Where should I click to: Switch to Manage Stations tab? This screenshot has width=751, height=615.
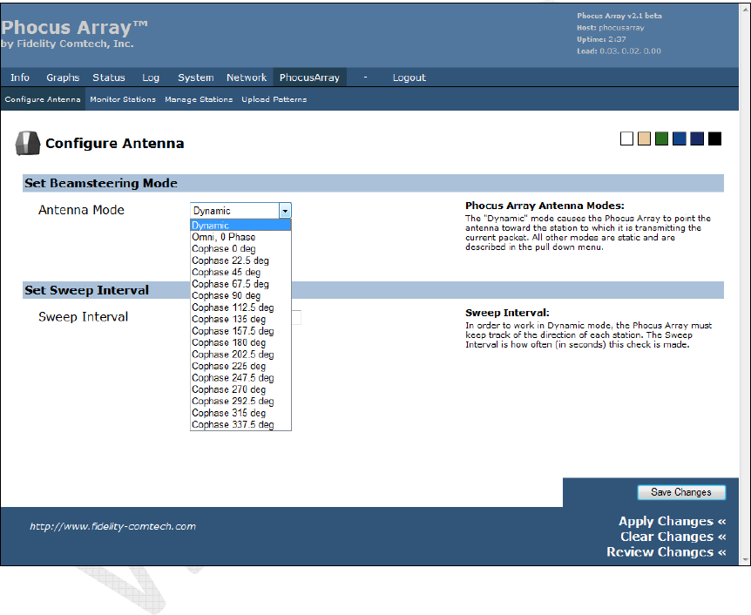[199, 99]
